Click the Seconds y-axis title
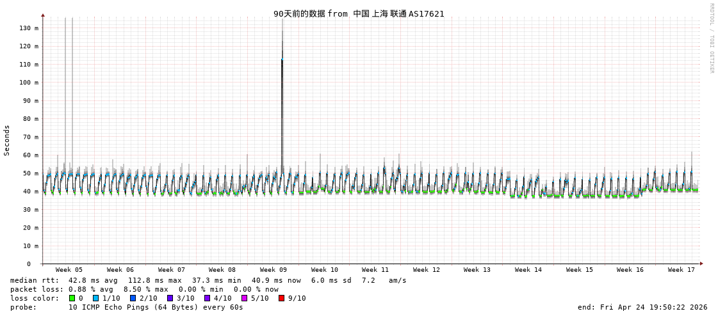Viewport: 718px width, 316px height. [x=7, y=140]
